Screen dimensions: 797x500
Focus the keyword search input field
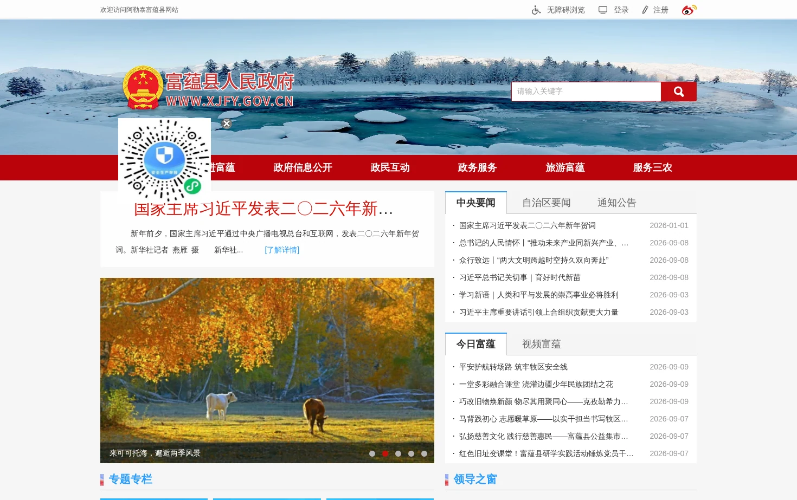(x=586, y=92)
